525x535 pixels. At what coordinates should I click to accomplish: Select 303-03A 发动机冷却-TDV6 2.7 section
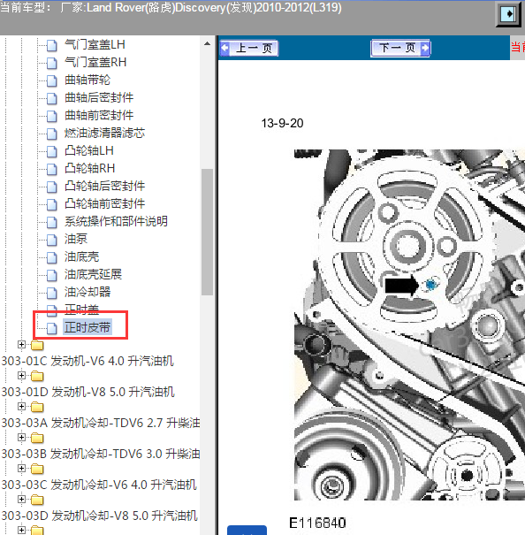click(101, 423)
